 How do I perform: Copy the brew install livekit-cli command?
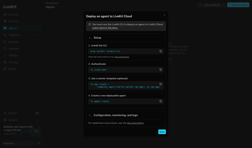pos(161,51)
